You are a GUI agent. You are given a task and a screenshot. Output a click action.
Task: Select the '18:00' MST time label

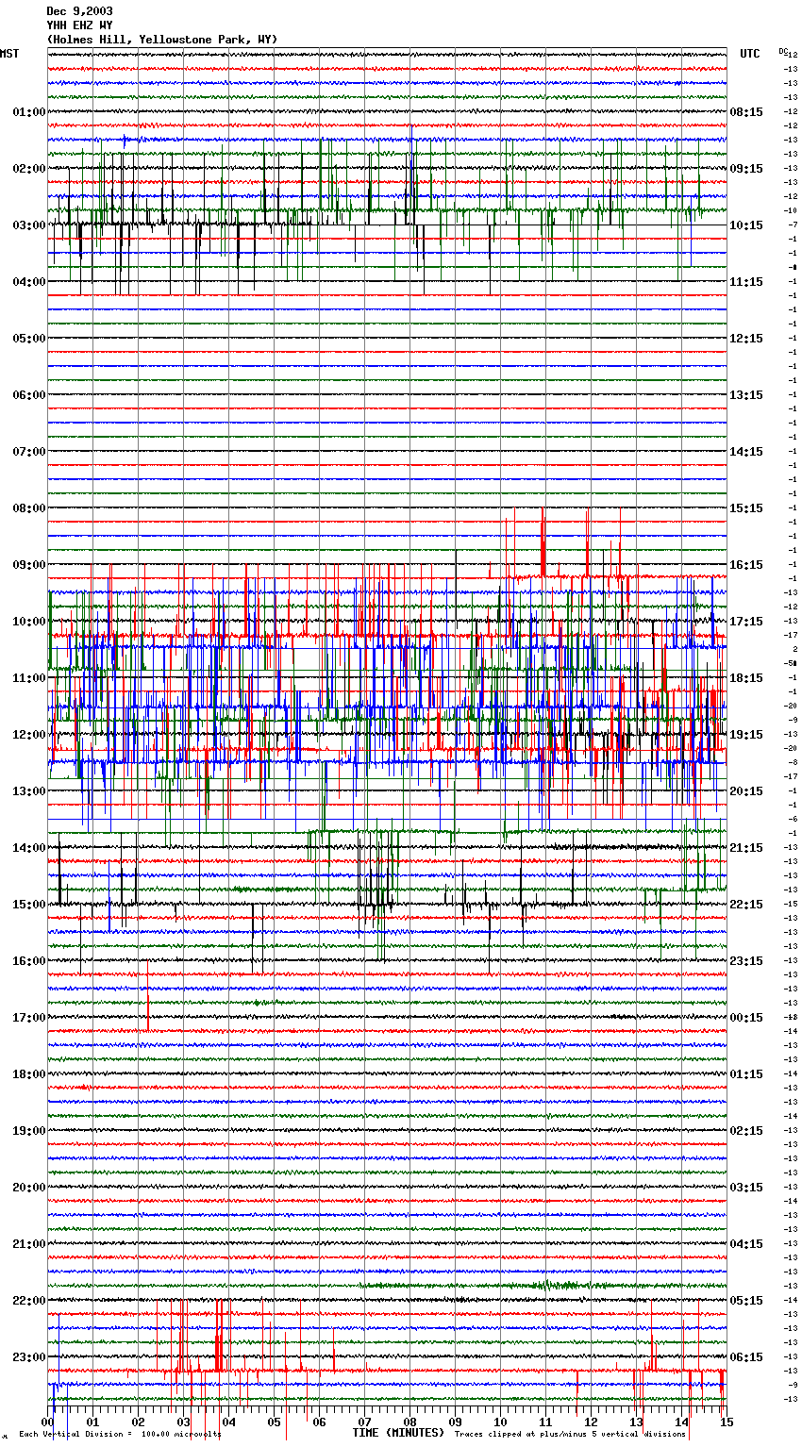[29, 1074]
